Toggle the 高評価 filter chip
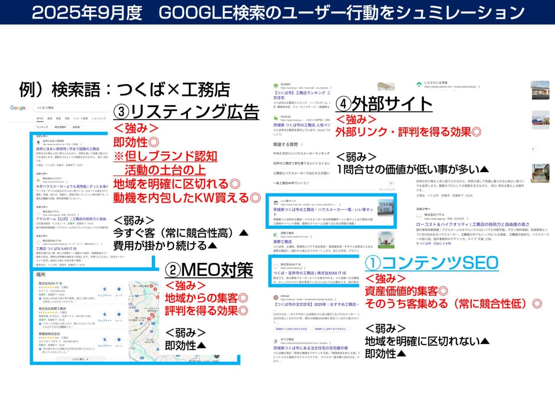This screenshot has height=416, width=555. (x=76, y=127)
